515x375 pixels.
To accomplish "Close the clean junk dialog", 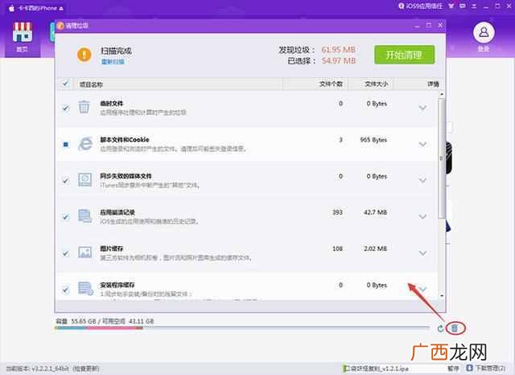I will 440,25.
